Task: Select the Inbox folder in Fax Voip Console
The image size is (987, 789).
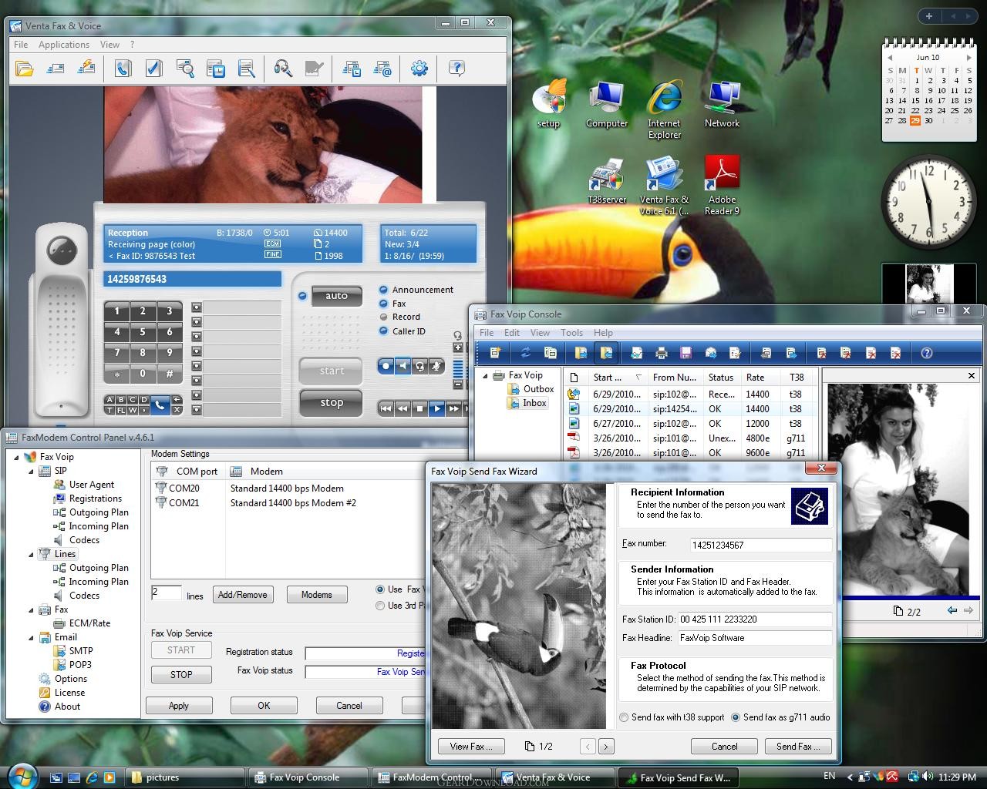Action: (527, 403)
